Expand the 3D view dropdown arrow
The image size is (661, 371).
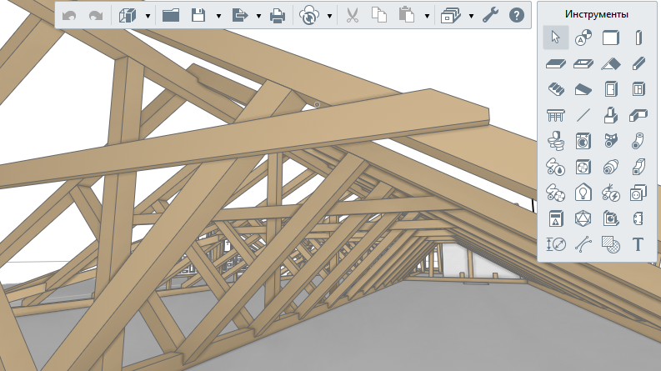click(148, 16)
